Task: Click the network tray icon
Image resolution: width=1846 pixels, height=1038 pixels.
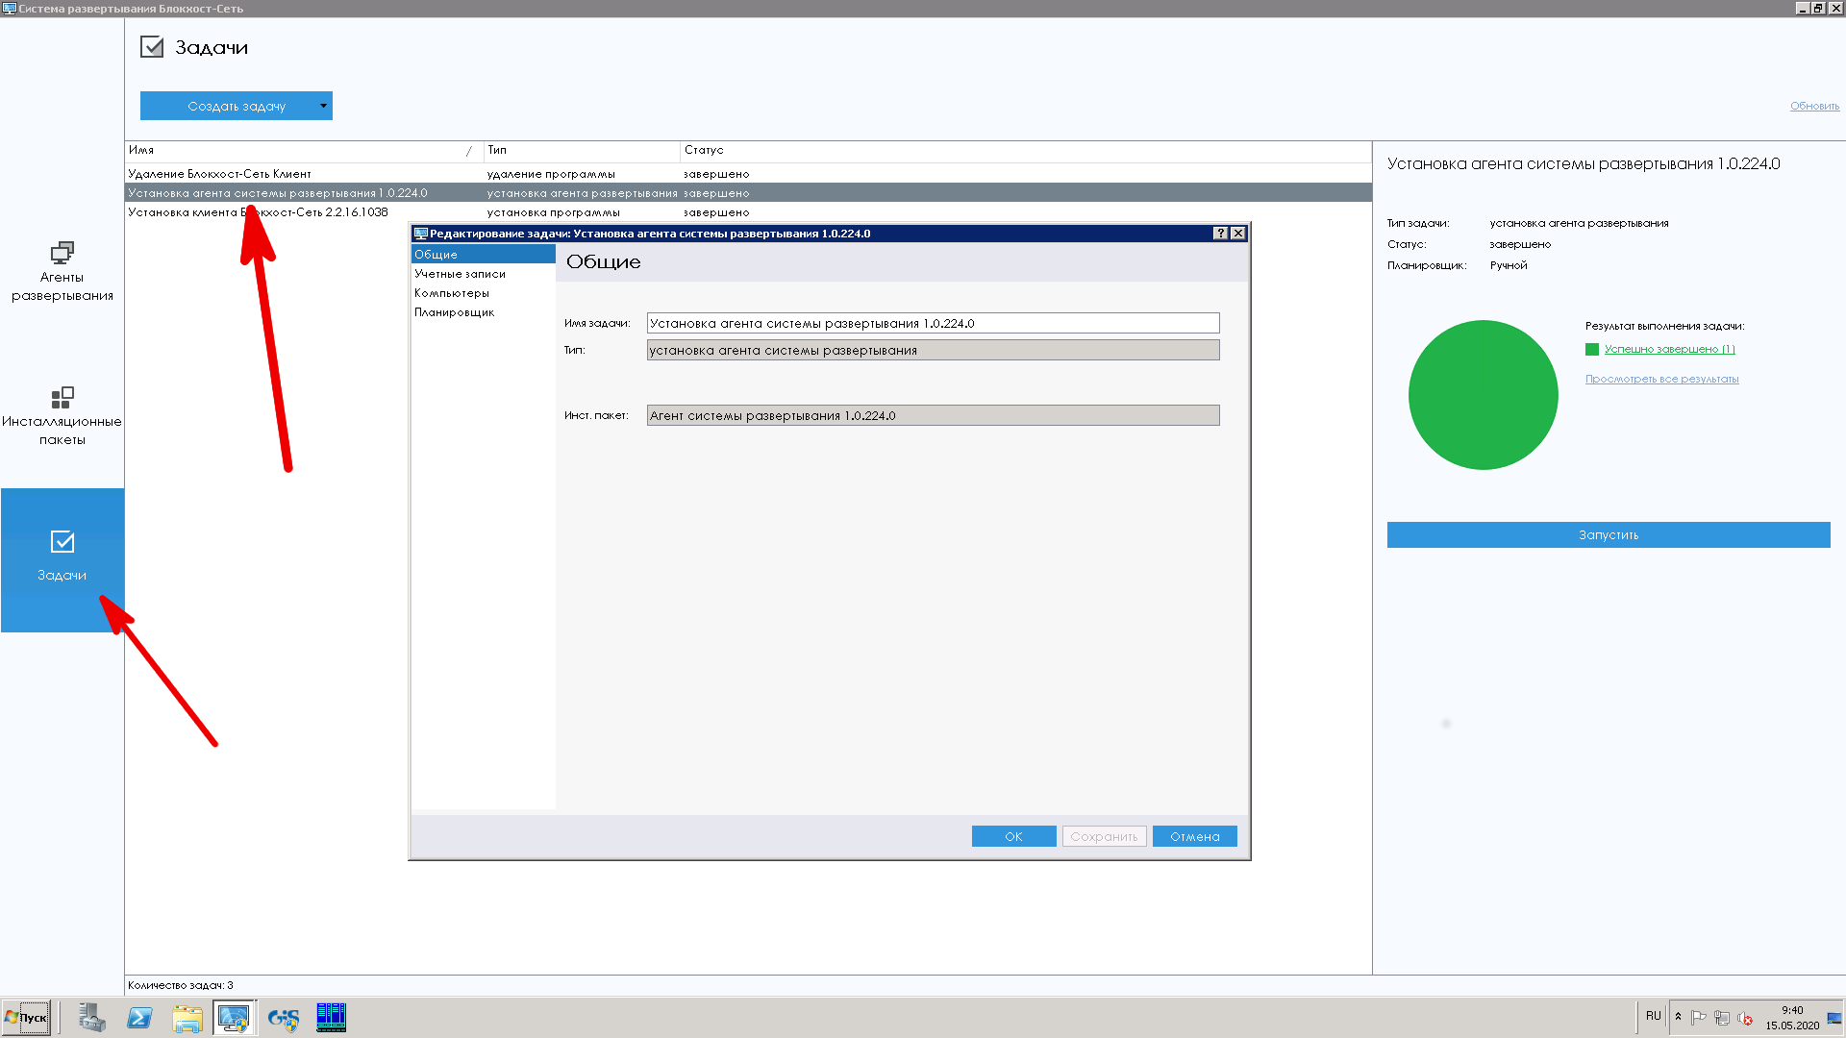Action: [1722, 1018]
